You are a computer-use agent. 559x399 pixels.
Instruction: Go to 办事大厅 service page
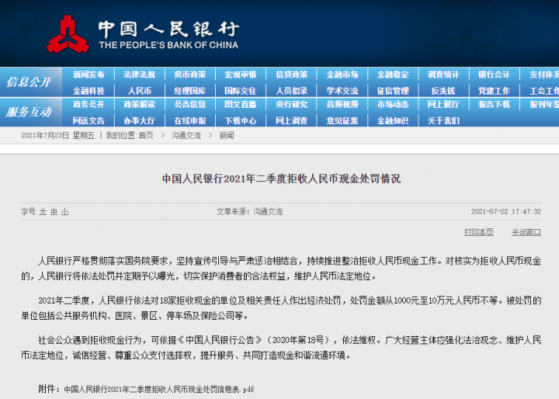click(x=140, y=121)
